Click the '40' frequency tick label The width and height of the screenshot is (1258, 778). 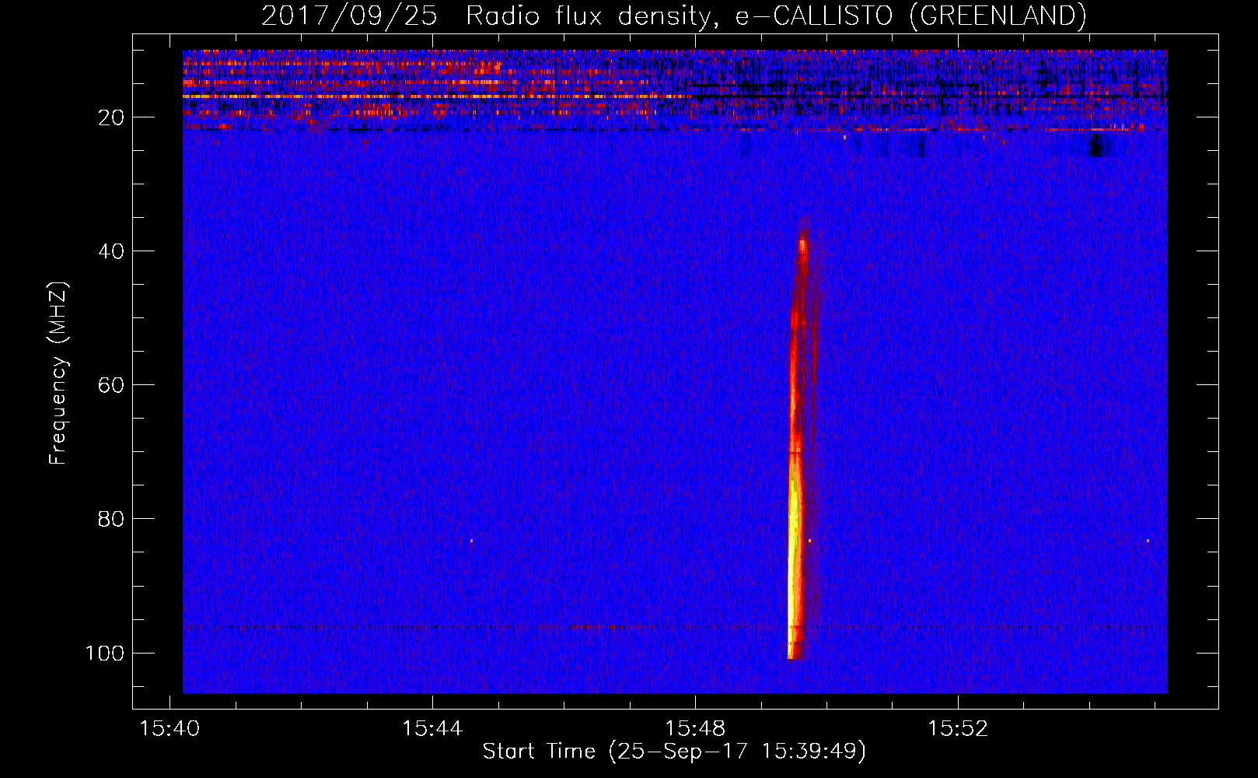(112, 251)
